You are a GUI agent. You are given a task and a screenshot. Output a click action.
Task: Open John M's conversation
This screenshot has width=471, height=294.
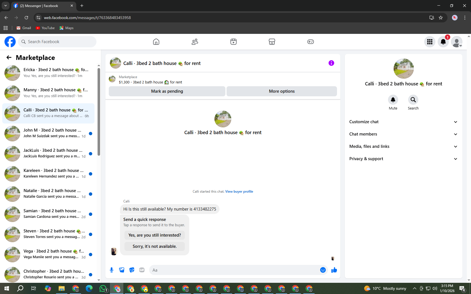pos(49,133)
